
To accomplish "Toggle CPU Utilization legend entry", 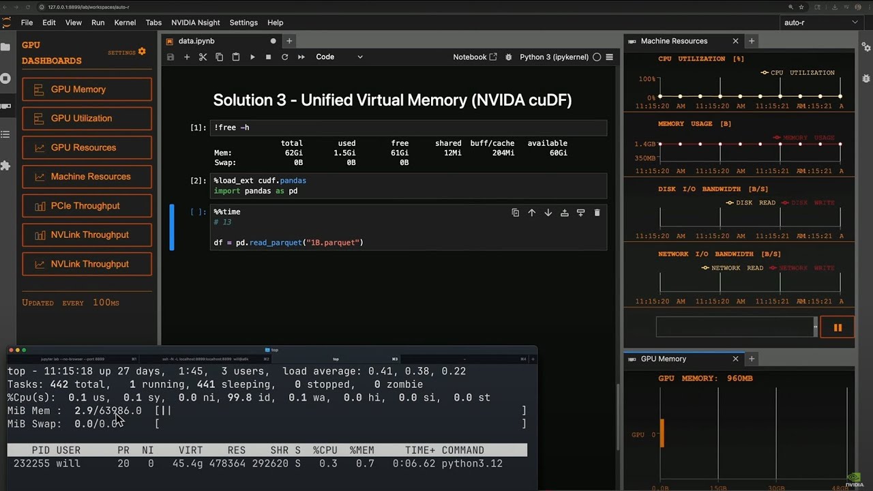I will click(798, 72).
